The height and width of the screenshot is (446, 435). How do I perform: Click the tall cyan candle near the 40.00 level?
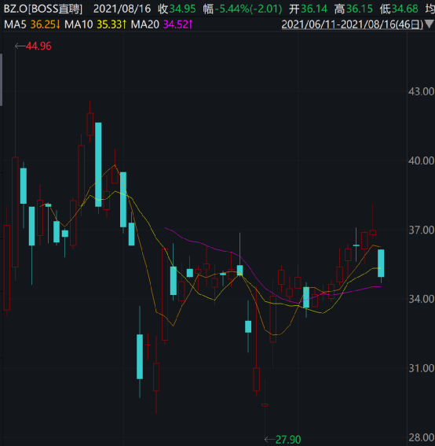click(98, 164)
